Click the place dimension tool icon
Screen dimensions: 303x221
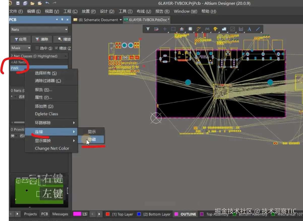point(241,29)
